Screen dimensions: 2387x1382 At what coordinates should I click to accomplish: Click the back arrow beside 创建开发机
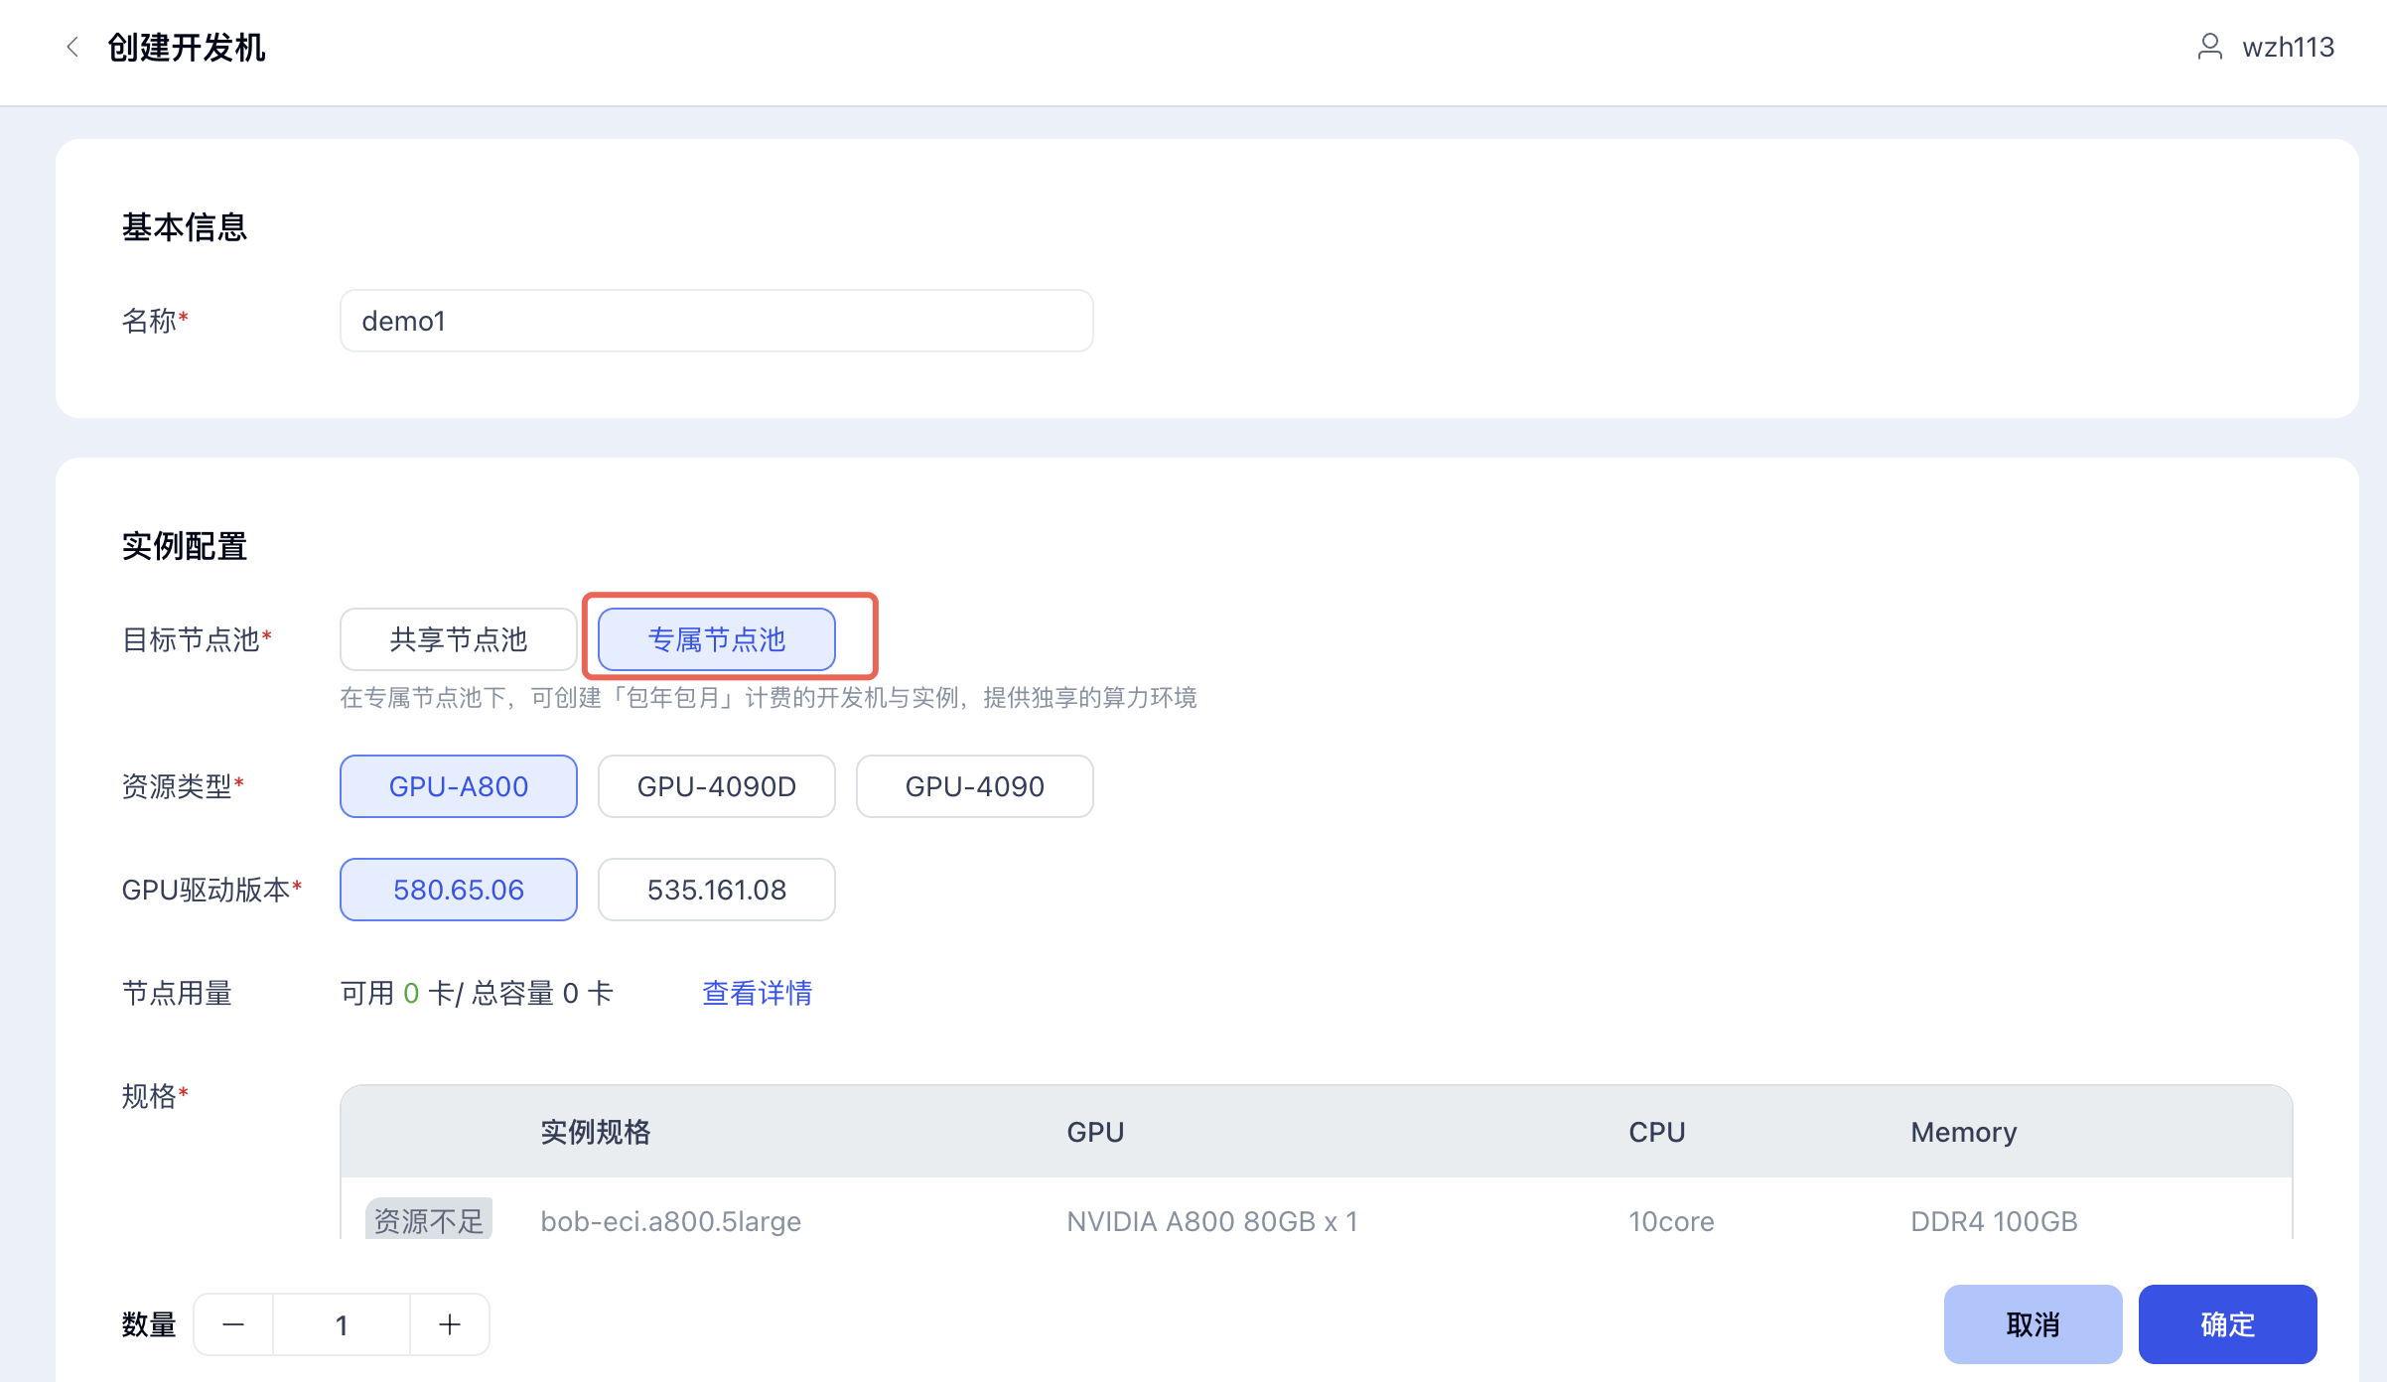pyautogui.click(x=72, y=47)
